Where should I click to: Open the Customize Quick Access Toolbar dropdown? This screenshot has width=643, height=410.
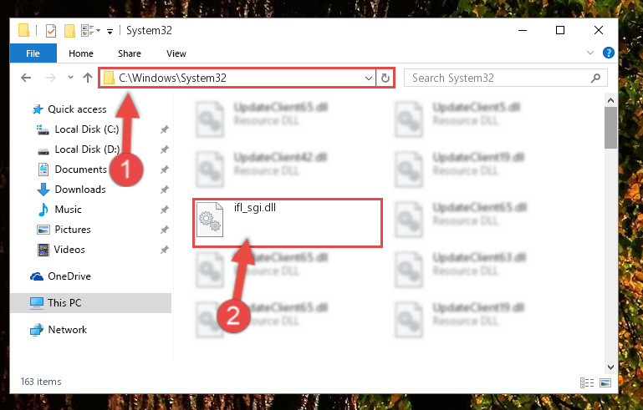110,31
